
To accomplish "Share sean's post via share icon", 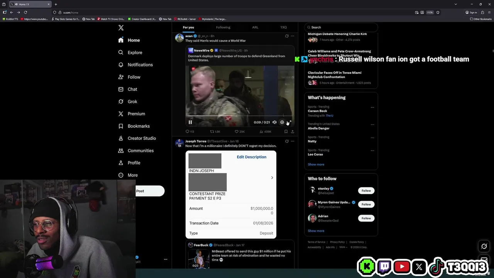I will click(x=293, y=132).
